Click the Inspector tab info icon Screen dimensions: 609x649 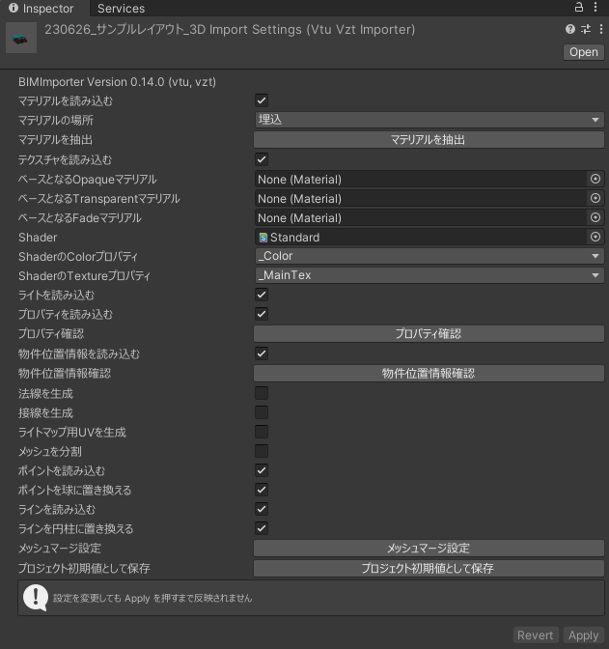14,8
